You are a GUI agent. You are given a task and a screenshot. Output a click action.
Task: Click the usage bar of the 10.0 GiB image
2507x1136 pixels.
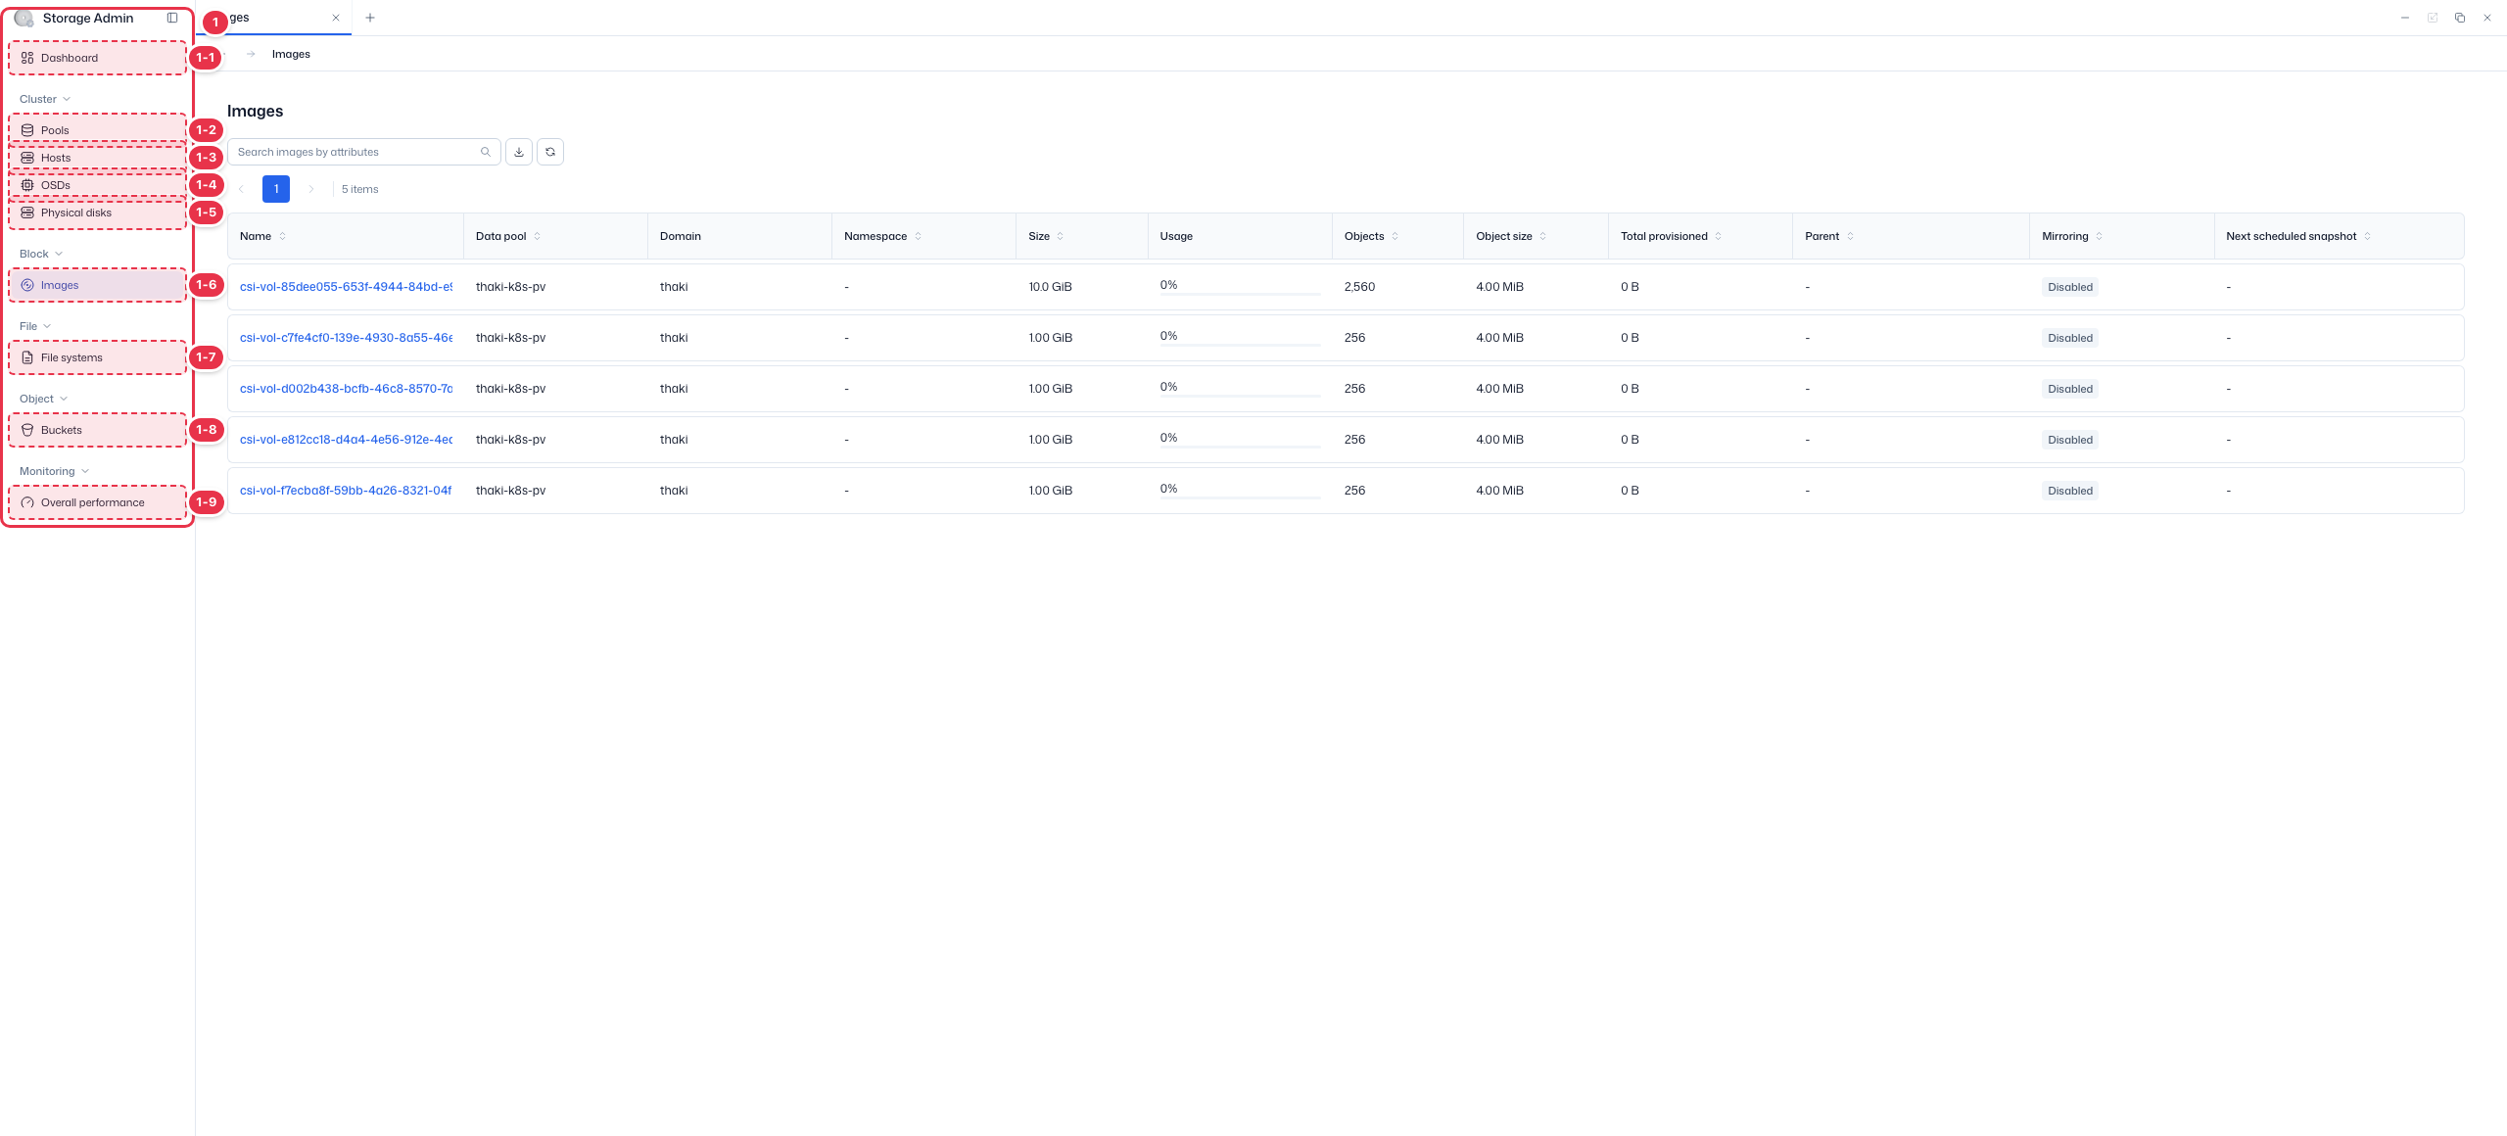click(1240, 294)
